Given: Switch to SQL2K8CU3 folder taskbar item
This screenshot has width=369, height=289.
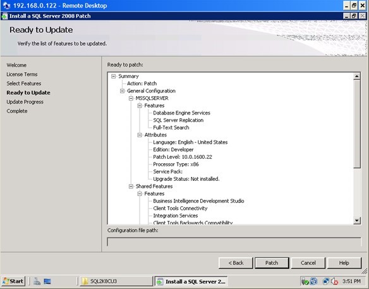Looking at the screenshot, I should [x=116, y=281].
